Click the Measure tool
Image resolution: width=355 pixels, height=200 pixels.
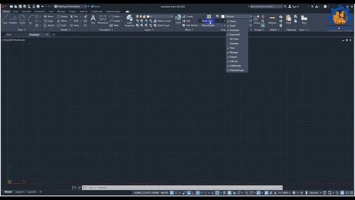272,19
